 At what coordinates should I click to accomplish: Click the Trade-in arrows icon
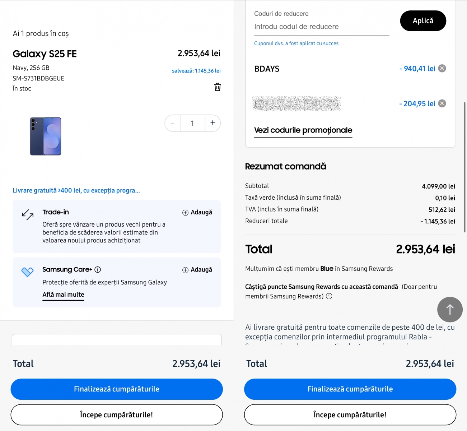click(x=28, y=215)
